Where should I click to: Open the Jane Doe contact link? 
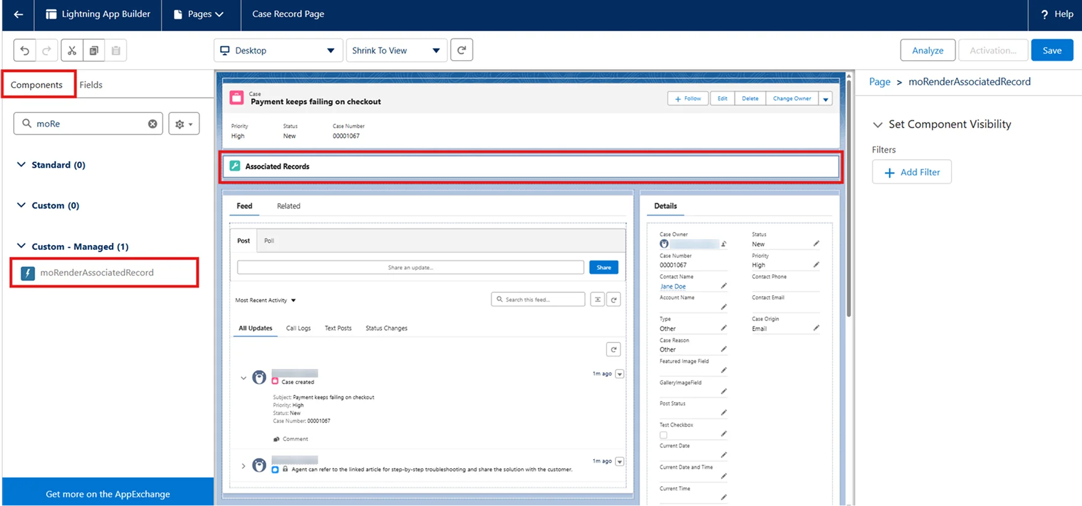pos(673,287)
